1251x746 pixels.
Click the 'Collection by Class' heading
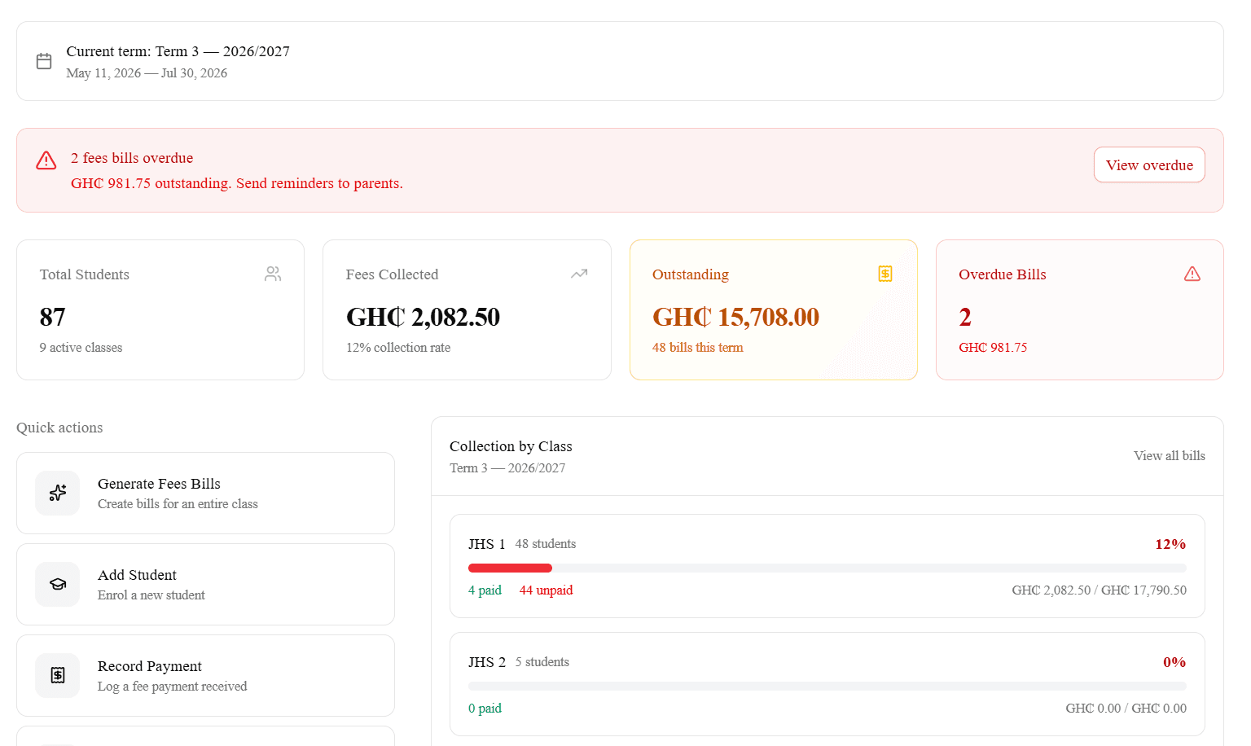click(x=511, y=446)
